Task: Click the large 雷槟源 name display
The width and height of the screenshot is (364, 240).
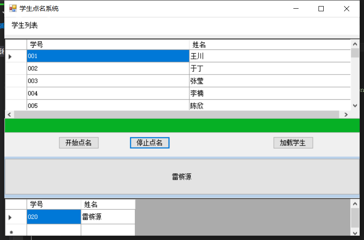Action: 182,177
